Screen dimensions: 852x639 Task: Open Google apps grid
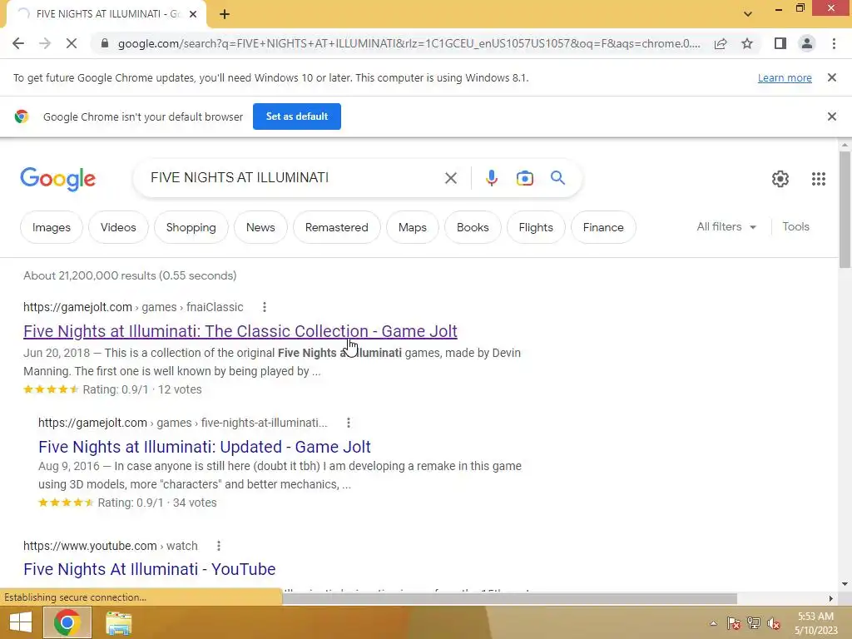(819, 179)
